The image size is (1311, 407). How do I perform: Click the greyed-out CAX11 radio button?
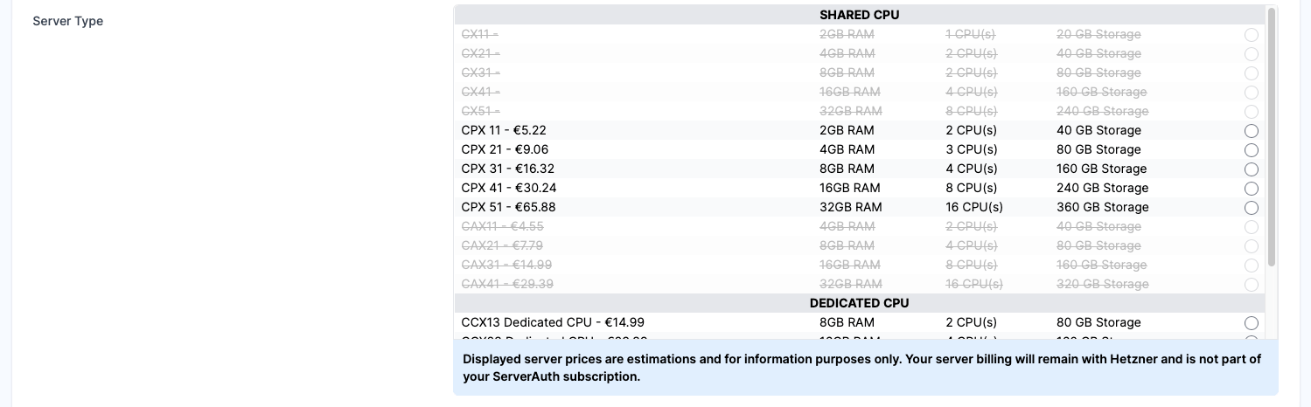point(1251,227)
